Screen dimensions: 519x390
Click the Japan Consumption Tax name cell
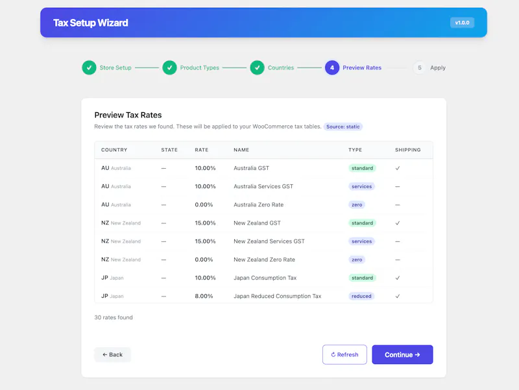coord(265,278)
